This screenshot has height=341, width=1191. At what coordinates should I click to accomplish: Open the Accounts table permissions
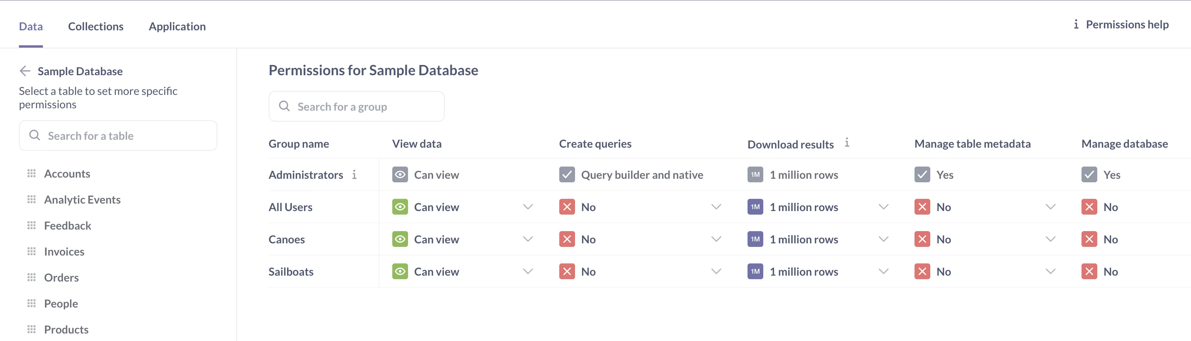point(67,173)
